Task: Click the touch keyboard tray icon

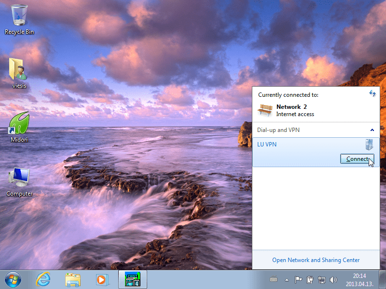Action: point(274,279)
